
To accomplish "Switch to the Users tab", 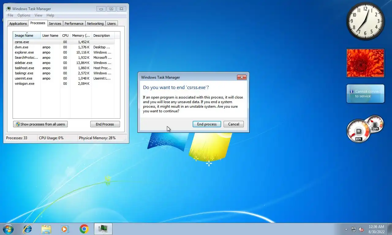I will [x=111, y=24].
